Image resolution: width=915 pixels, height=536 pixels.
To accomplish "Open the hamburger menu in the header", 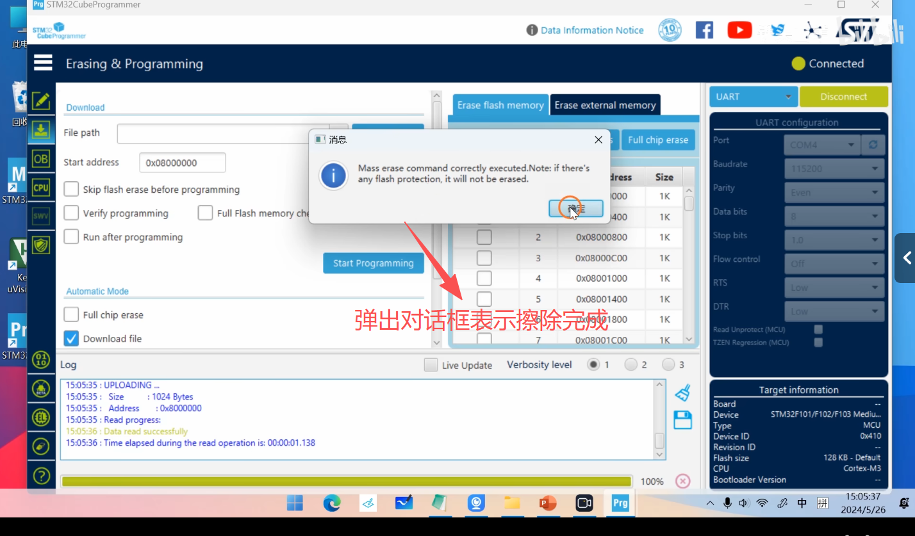I will point(43,63).
